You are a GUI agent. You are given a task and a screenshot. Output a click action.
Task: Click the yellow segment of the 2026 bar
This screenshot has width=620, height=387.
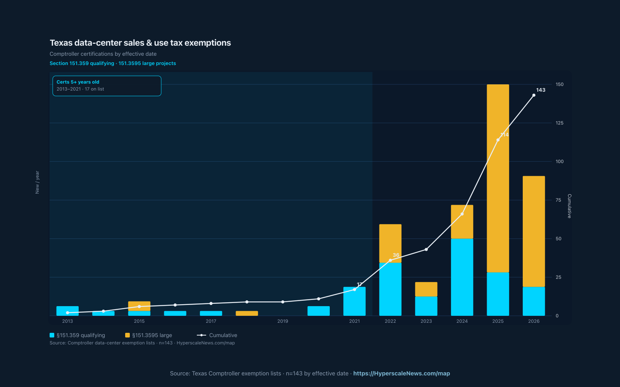click(x=534, y=231)
